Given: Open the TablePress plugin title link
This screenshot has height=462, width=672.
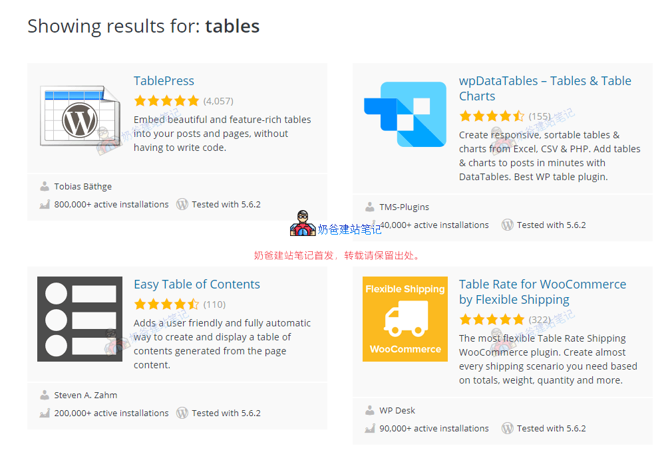Looking at the screenshot, I should (164, 81).
